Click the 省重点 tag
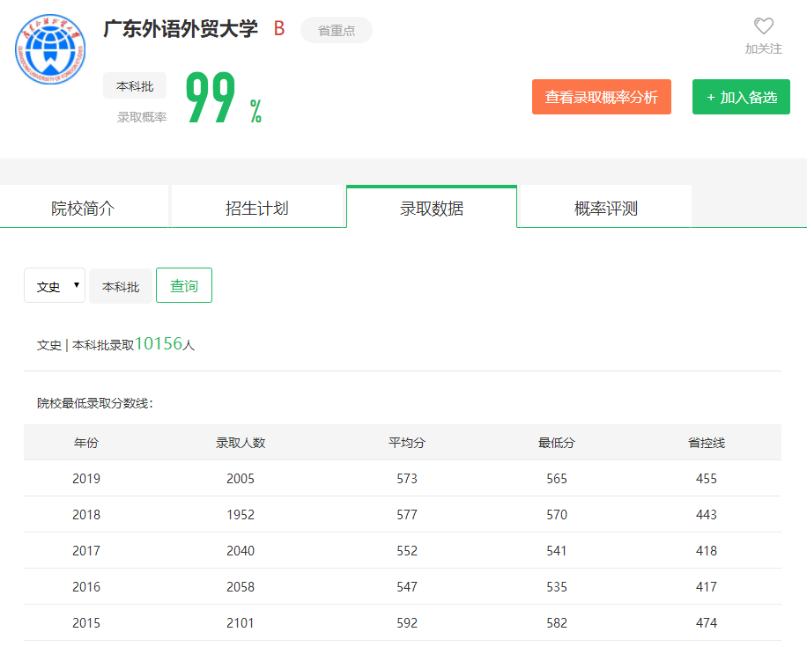Image resolution: width=807 pixels, height=654 pixels. pos(337,30)
